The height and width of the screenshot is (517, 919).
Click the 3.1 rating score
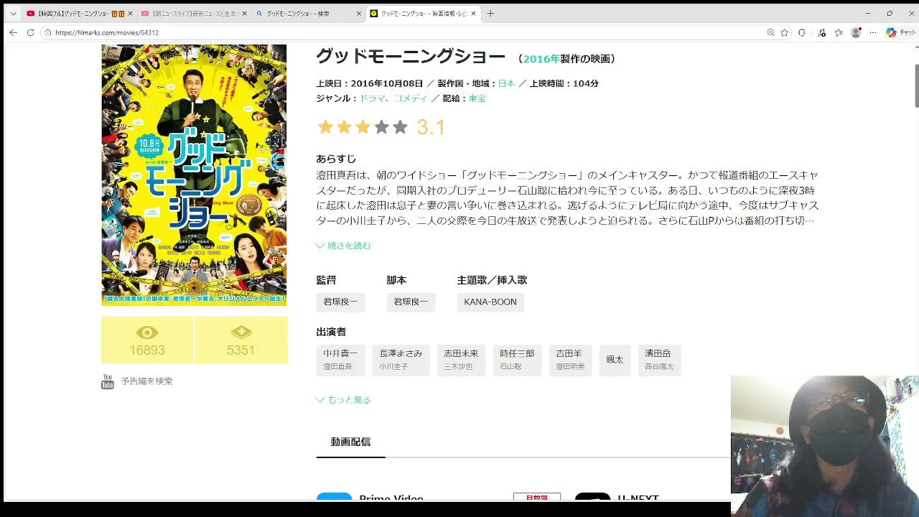coord(431,127)
